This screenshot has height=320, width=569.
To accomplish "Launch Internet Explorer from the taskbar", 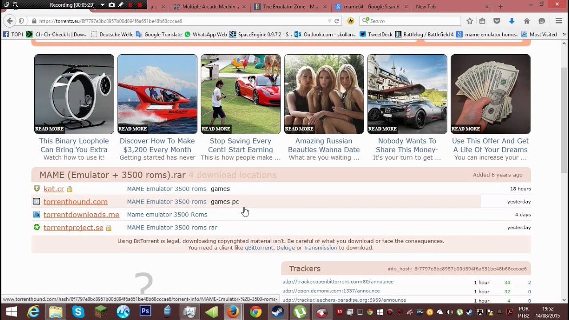I will [x=33, y=312].
